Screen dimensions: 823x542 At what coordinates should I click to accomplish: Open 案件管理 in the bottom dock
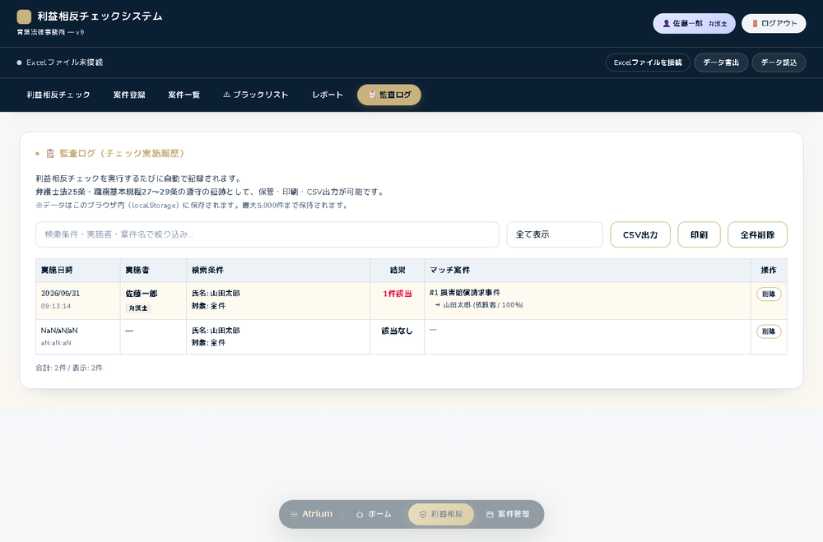[x=508, y=514]
